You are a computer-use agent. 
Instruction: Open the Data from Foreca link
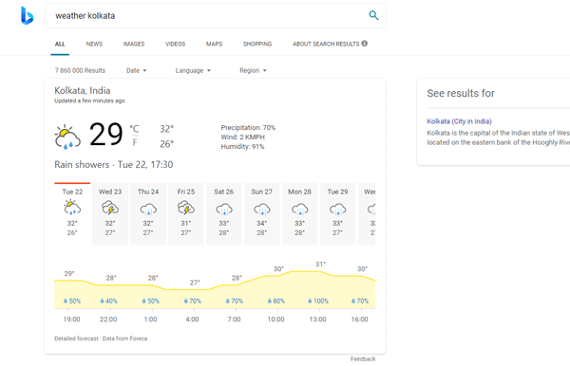tap(124, 339)
